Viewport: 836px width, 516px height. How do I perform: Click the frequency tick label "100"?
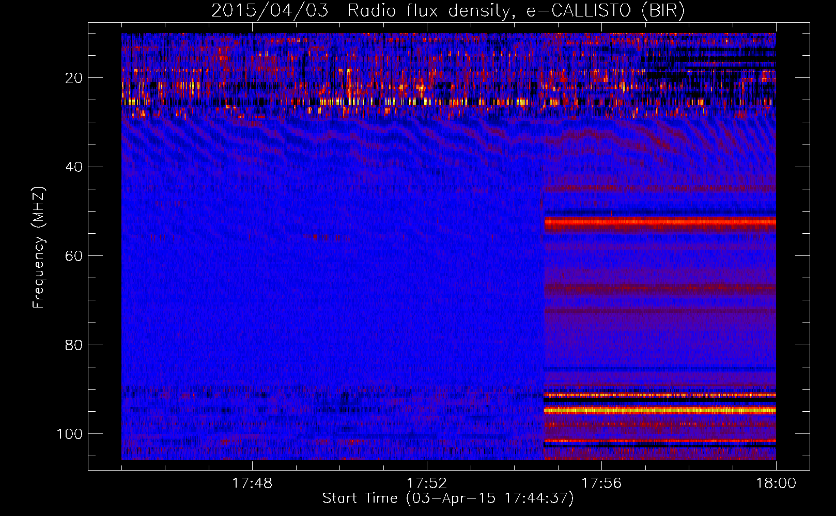coord(70,433)
